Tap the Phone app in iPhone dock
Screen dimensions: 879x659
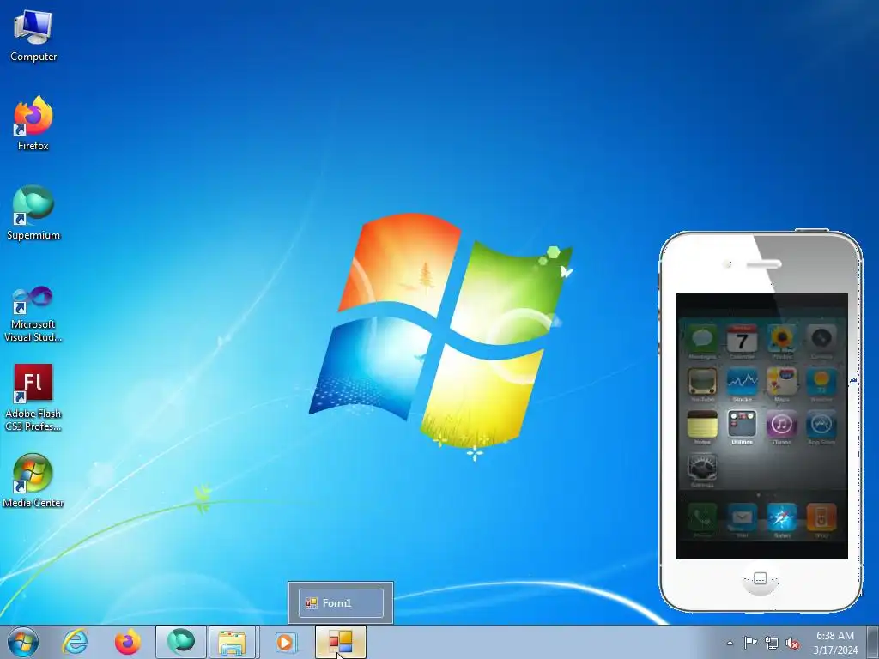[702, 519]
